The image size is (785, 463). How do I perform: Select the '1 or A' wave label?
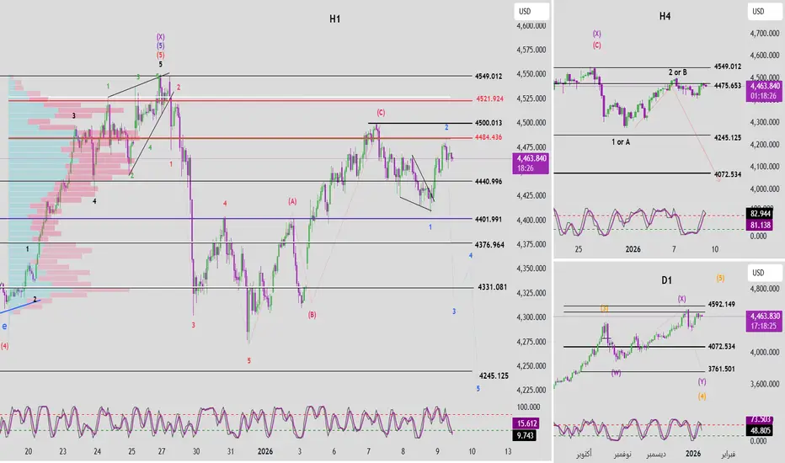(621, 142)
